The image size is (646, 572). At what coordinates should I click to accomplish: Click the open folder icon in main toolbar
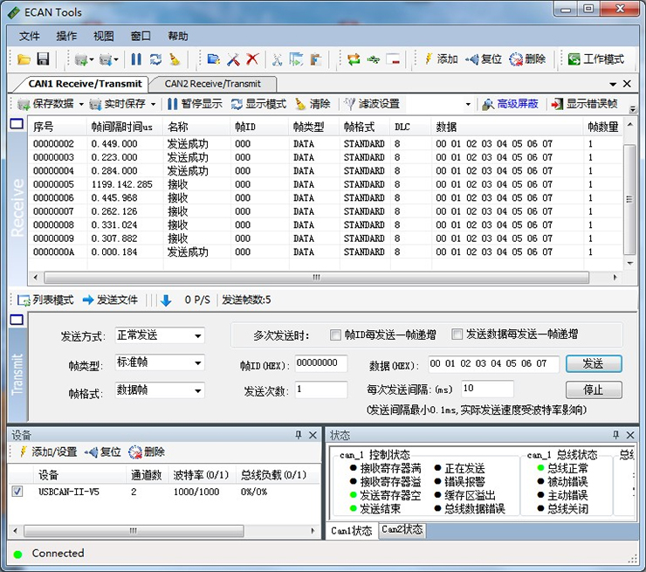24,59
